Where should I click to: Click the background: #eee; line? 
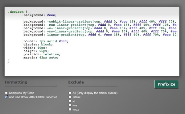[40, 15]
